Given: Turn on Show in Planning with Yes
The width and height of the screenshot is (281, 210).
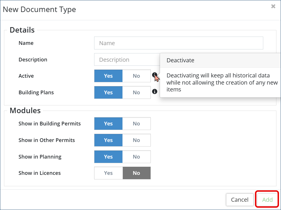Looking at the screenshot, I should tap(108, 157).
